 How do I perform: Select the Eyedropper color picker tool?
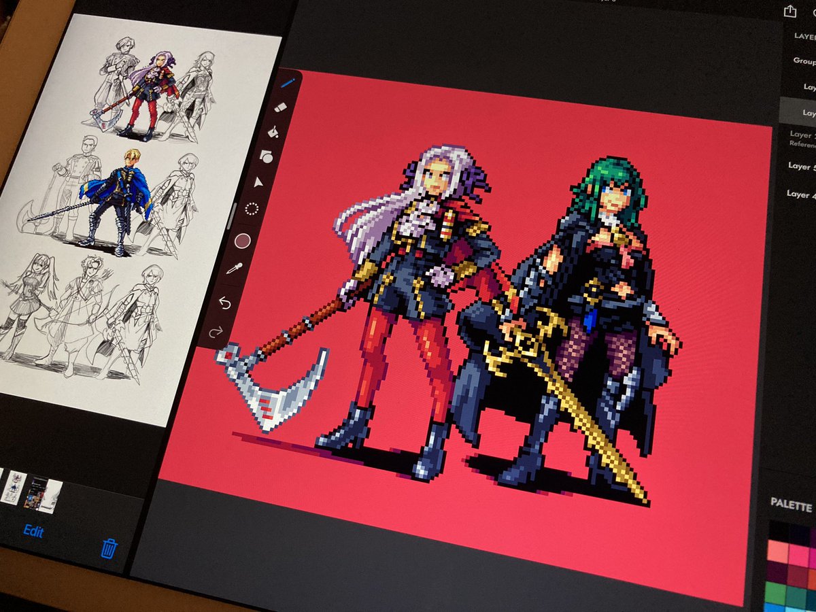(234, 269)
